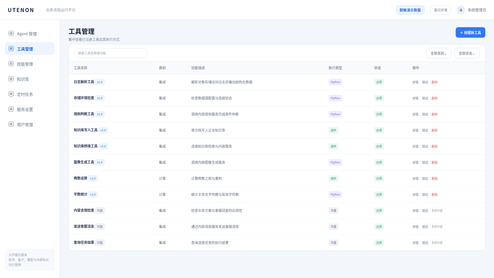The width and height of the screenshot is (494, 278).
Task: Click the 工具管理 sidebar icon
Action: (11, 48)
